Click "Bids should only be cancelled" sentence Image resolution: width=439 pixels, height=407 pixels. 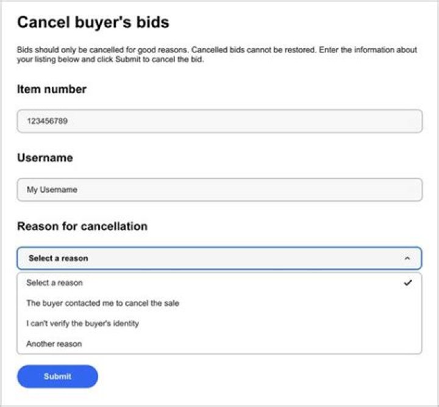67,50
